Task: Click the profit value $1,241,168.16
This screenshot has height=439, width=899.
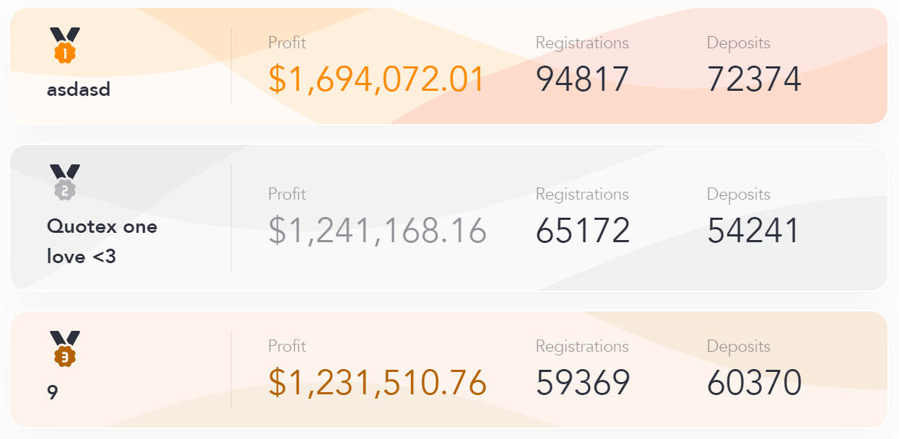Action: (x=377, y=230)
